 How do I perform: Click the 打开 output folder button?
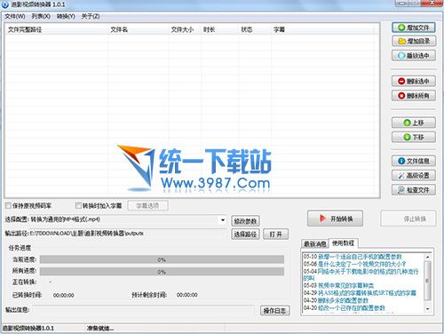(x=275, y=235)
